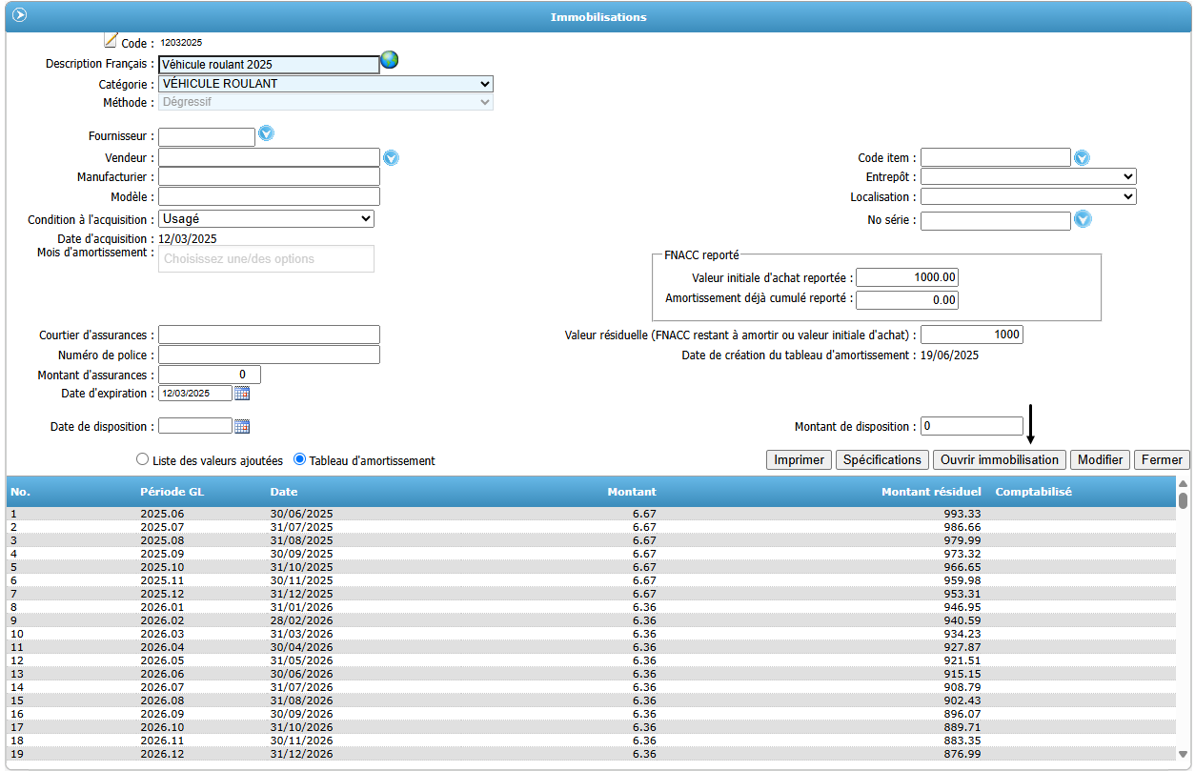Click the arrow icon in the title bar
Viewport: 1195px width, 771px height.
point(19,15)
